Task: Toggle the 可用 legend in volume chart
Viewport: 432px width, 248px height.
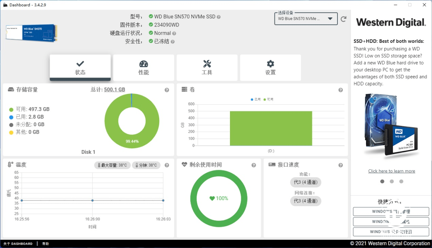Action: click(267, 99)
